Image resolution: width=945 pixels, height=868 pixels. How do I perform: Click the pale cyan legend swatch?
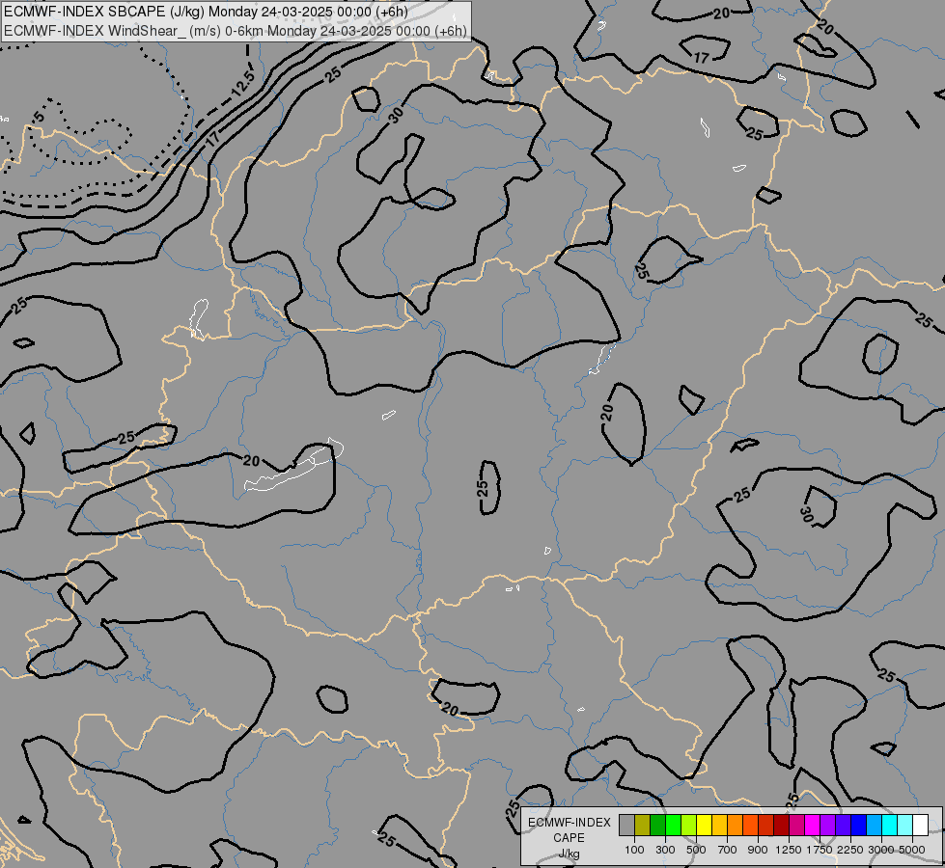coord(904,825)
